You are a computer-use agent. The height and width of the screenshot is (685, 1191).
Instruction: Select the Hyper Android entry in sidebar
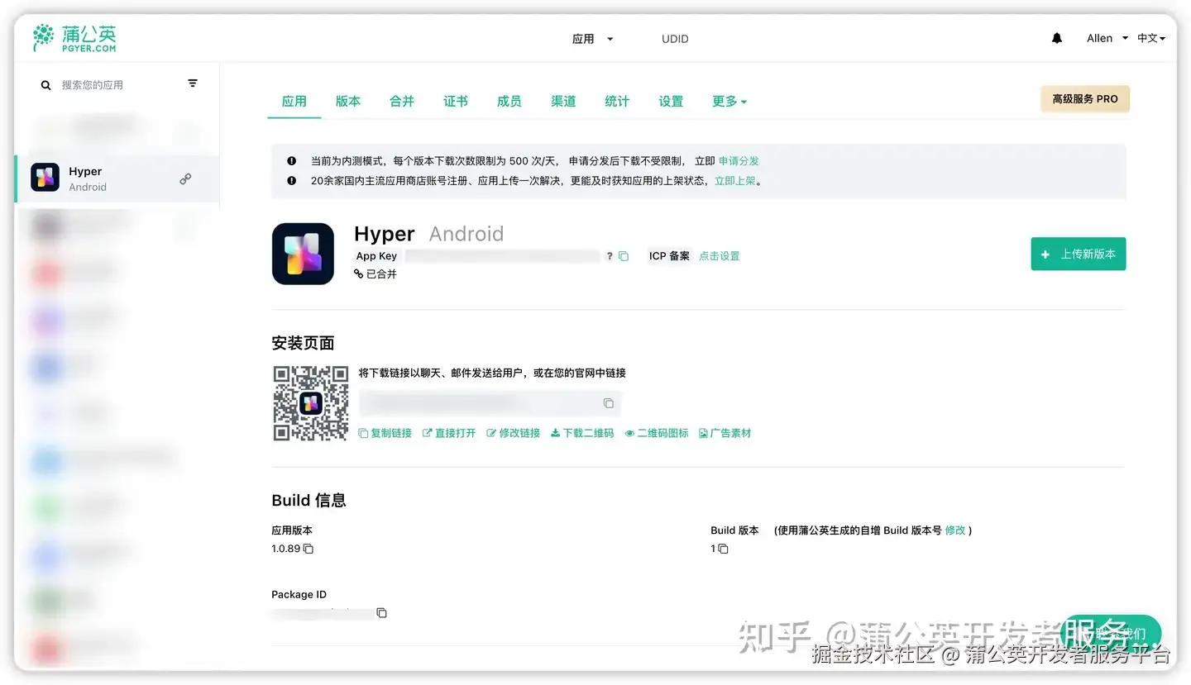click(117, 178)
